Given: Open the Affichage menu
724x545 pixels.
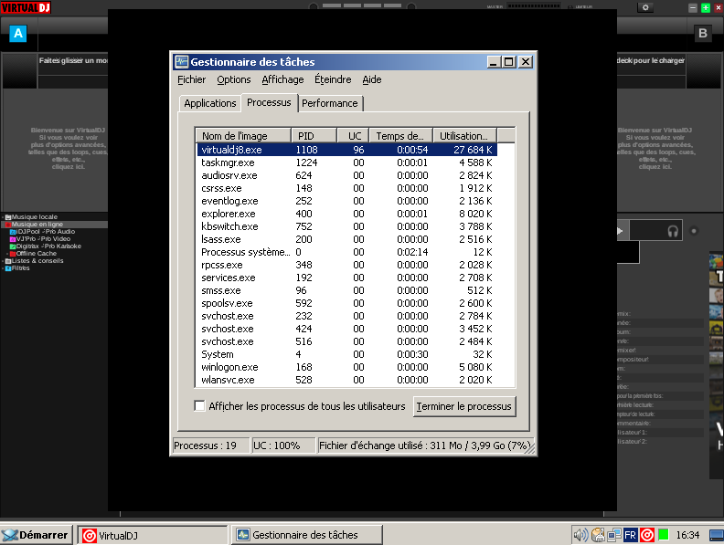Looking at the screenshot, I should click(282, 79).
